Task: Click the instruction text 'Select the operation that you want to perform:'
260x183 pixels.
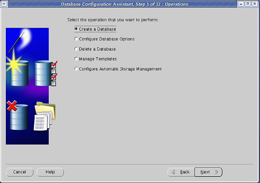Action: pos(113,20)
